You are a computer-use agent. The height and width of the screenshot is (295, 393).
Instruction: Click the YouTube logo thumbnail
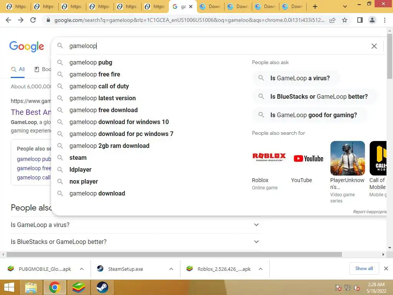308,159
